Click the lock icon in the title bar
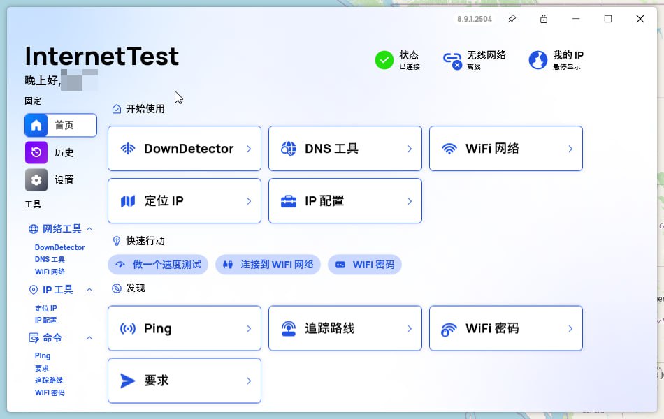Screen dimensions: 664x419 point(543,19)
